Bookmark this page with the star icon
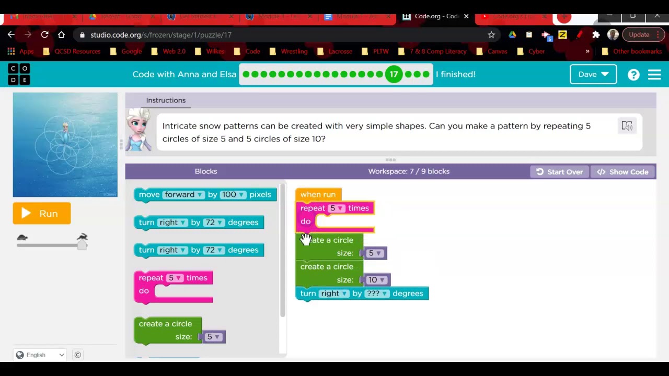This screenshot has height=376, width=669. click(491, 34)
